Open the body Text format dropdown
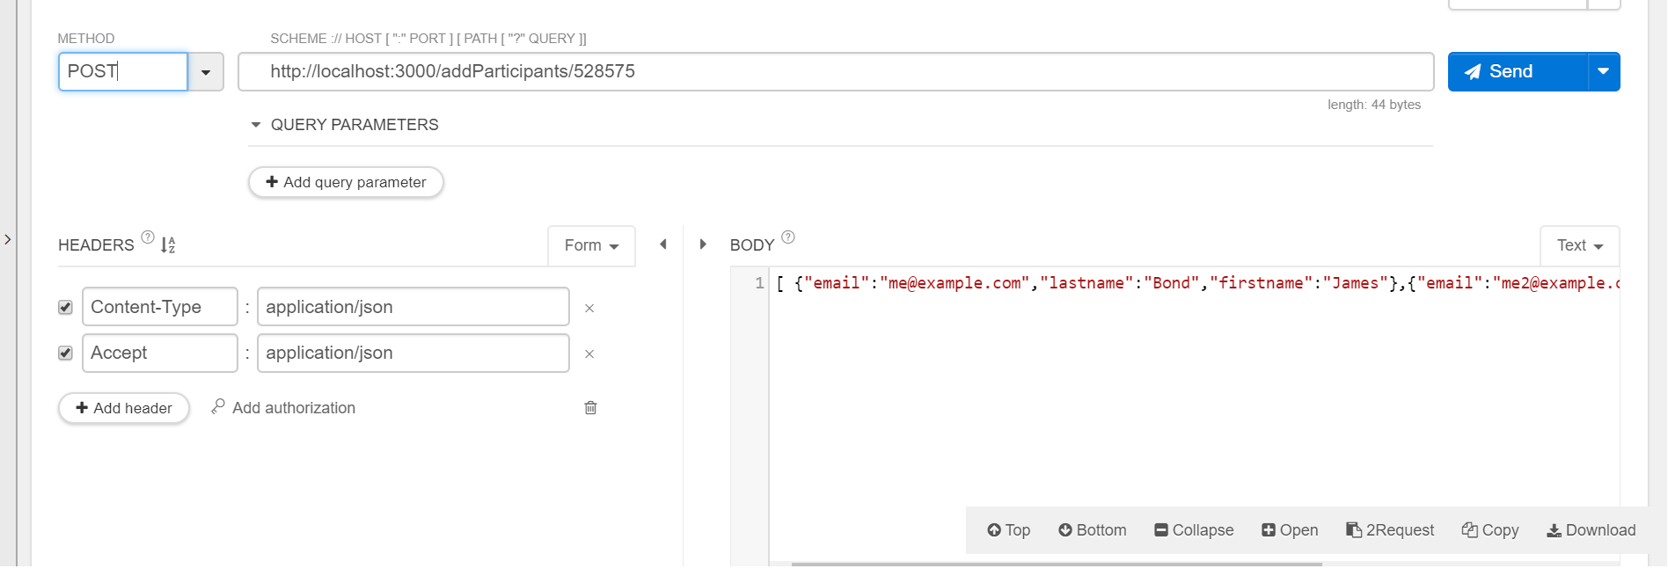Image resolution: width=1668 pixels, height=576 pixels. click(1579, 246)
